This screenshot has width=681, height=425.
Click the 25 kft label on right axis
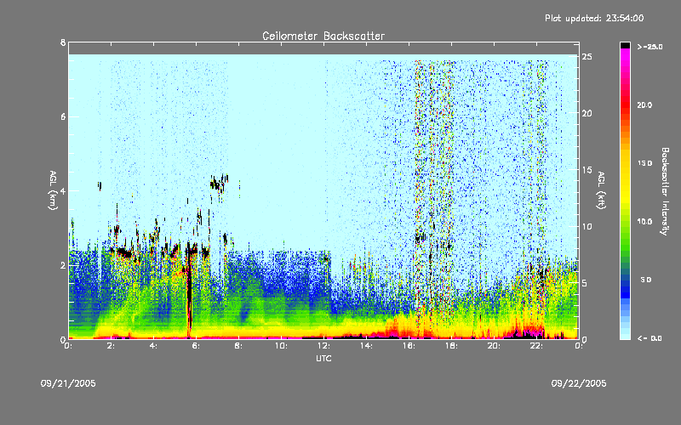pos(587,57)
